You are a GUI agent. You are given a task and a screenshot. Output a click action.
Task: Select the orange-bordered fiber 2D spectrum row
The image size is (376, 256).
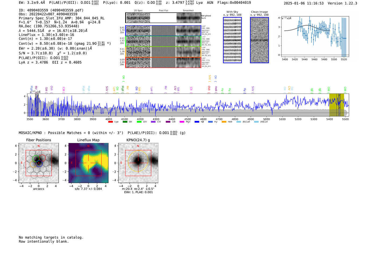pyautogui.click(x=163, y=52)
